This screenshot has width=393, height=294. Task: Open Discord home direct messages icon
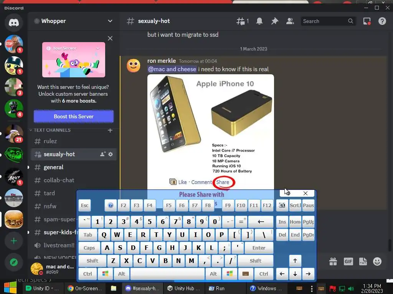pyautogui.click(x=14, y=23)
